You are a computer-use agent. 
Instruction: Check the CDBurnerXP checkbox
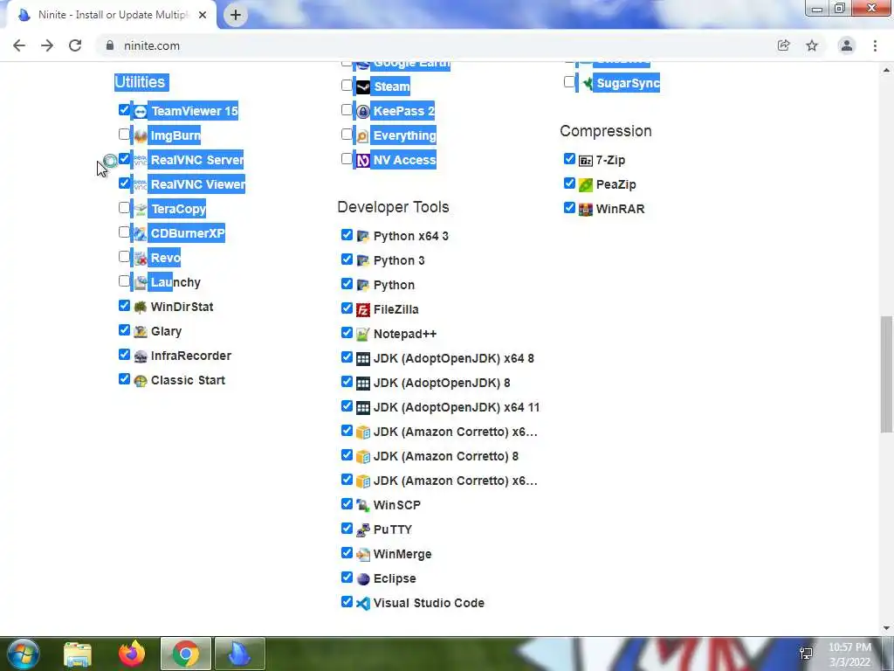point(124,232)
